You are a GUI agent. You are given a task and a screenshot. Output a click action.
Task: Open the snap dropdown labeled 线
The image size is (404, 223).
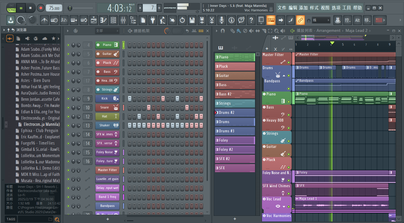tap(321, 20)
